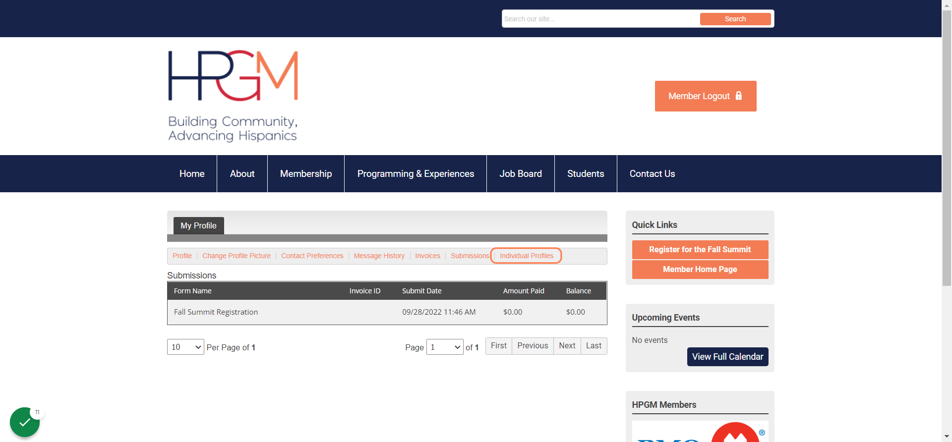
Task: Go to First page of submissions
Action: click(x=499, y=346)
